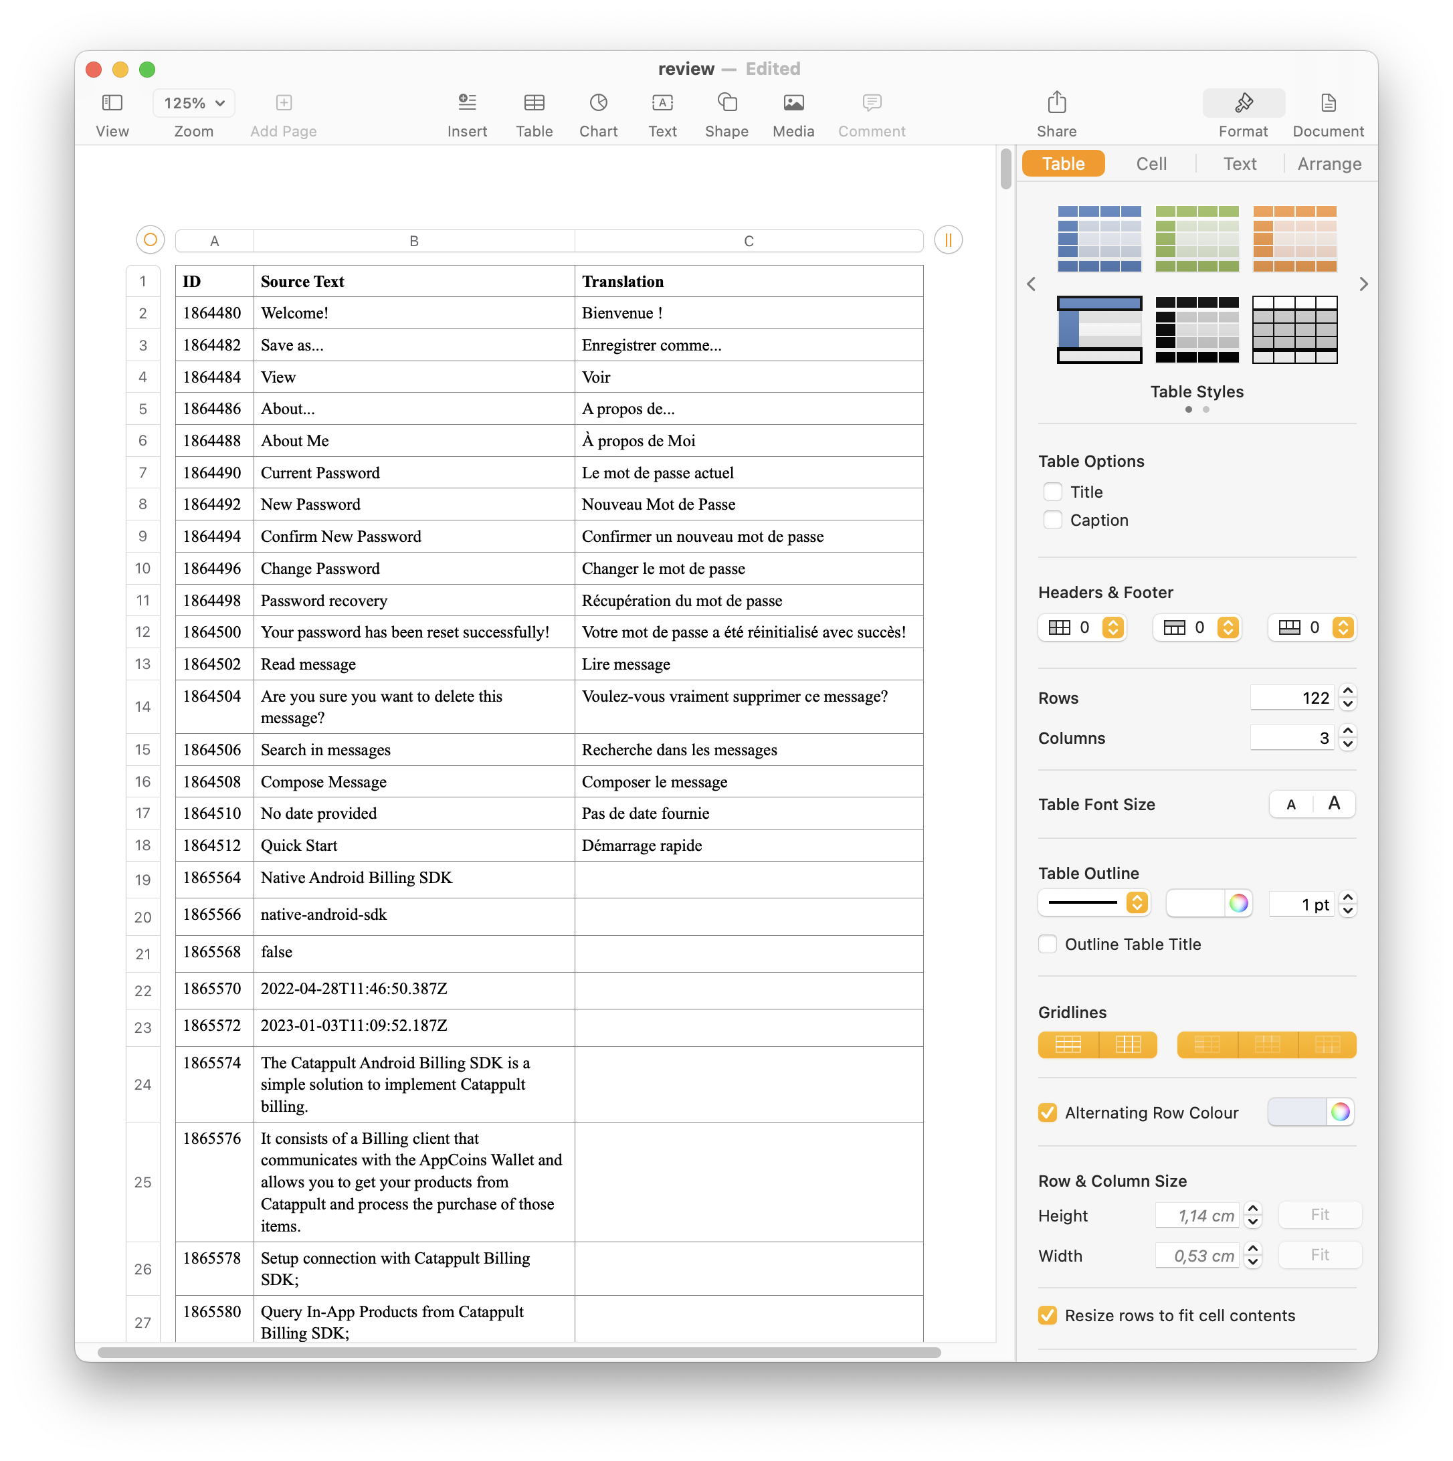Apply the blue table style thumbnail
This screenshot has width=1453, height=1461.
coord(1099,238)
